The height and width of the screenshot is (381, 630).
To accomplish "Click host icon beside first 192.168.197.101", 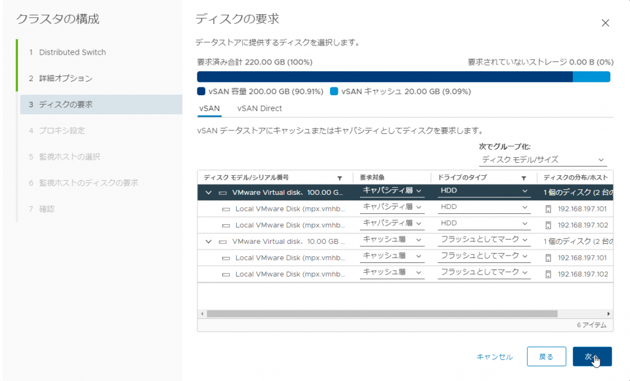I will point(548,209).
